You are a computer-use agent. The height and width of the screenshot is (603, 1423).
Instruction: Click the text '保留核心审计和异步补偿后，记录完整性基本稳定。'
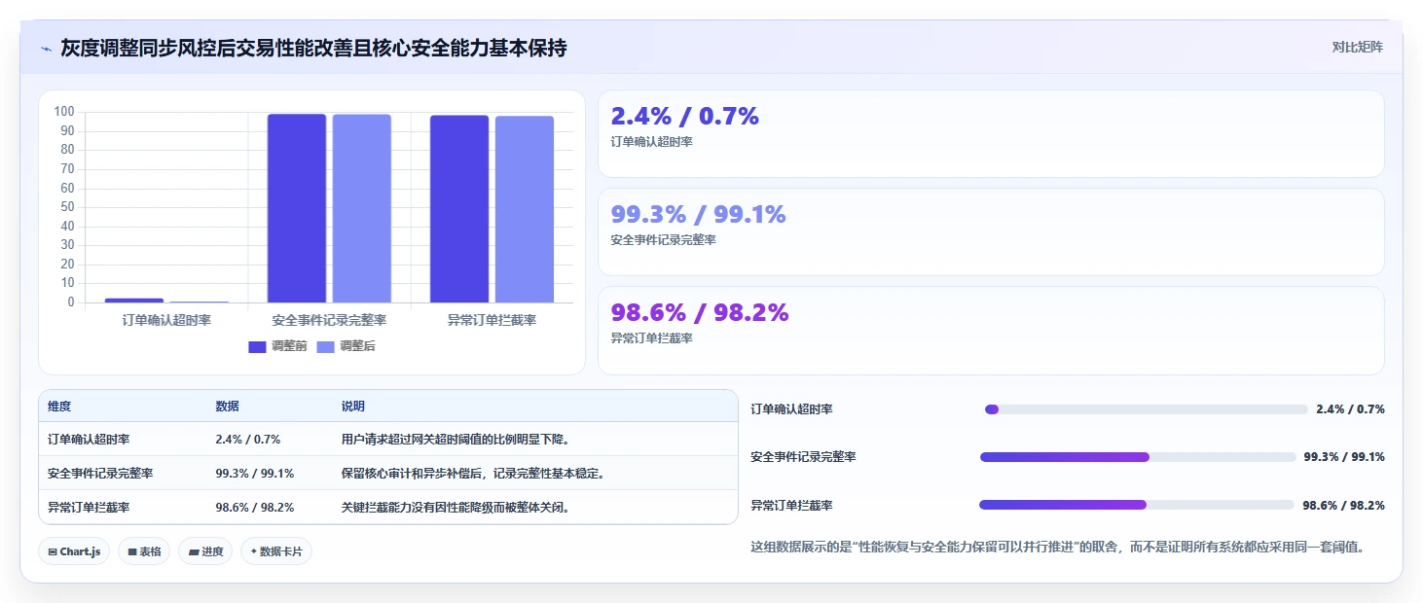click(x=473, y=474)
